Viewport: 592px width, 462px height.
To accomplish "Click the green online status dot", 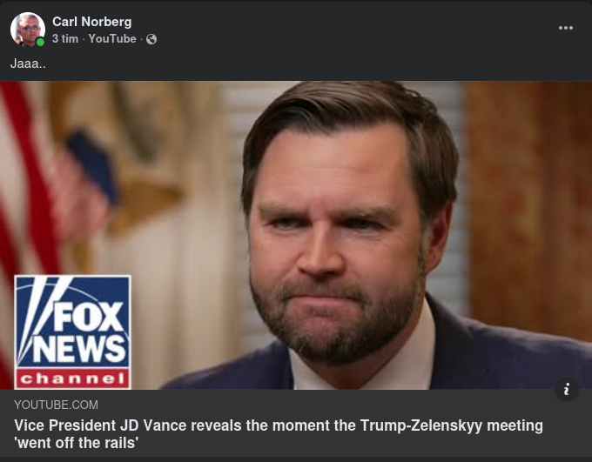I will point(40,42).
